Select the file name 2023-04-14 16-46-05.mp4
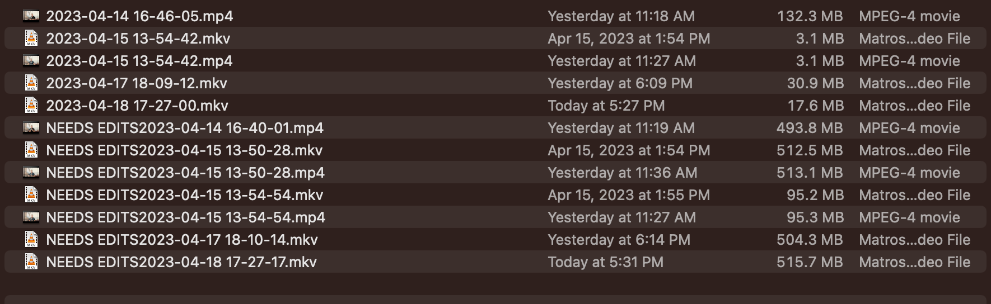The width and height of the screenshot is (991, 304). pyautogui.click(x=139, y=16)
